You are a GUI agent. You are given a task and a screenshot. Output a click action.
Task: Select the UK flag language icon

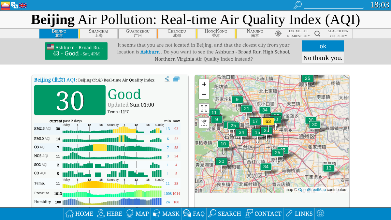tap(23, 6)
